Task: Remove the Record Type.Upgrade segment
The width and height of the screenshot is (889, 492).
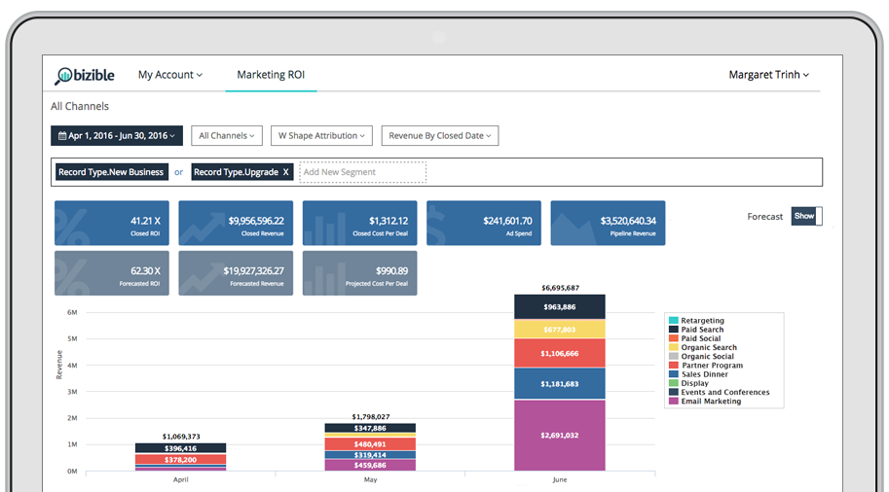Action: point(285,172)
